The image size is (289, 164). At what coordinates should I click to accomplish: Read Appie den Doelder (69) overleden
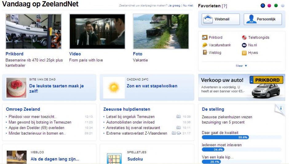[37, 128]
